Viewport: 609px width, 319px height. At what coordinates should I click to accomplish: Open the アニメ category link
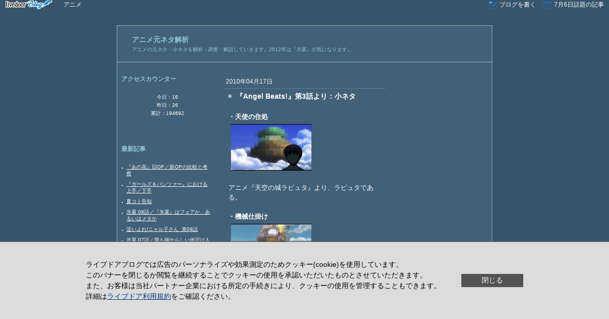coord(72,5)
